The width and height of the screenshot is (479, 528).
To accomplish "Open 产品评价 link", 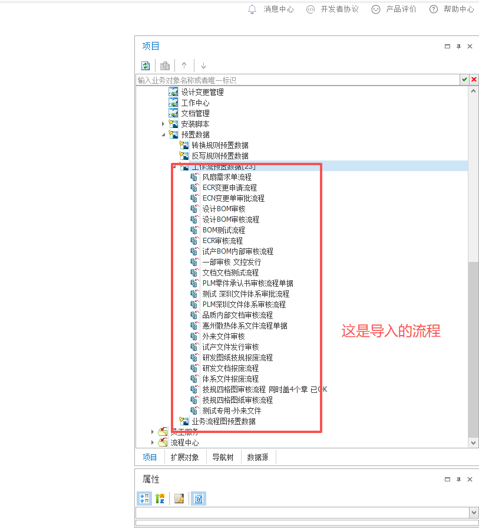I will click(x=394, y=9).
